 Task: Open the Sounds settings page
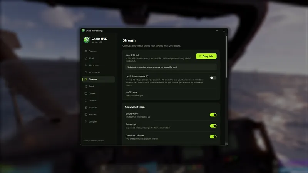point(99,51)
